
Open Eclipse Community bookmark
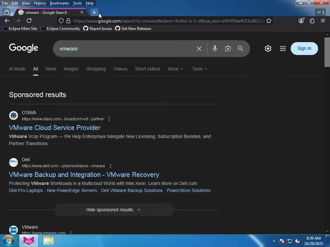click(x=60, y=29)
